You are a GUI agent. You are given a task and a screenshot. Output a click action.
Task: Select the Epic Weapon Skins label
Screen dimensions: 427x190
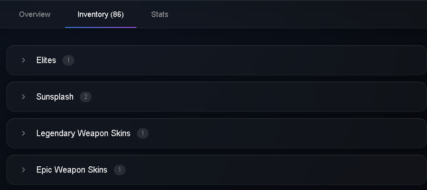[72, 170]
